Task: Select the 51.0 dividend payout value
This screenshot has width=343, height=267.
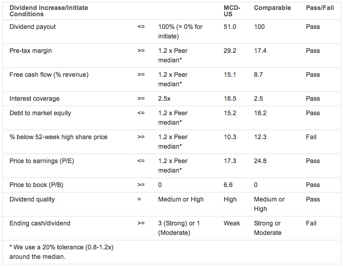Action: (x=230, y=27)
